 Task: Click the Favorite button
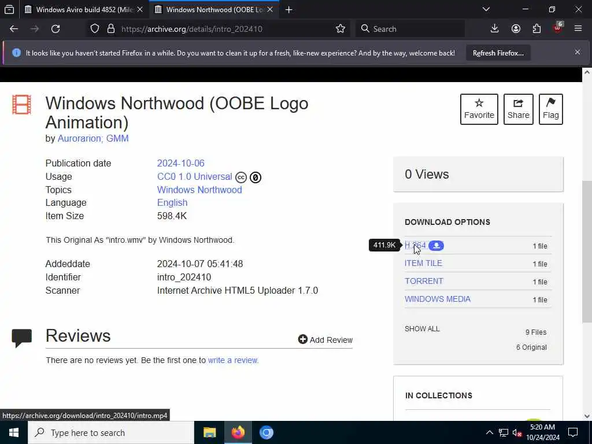click(479, 109)
